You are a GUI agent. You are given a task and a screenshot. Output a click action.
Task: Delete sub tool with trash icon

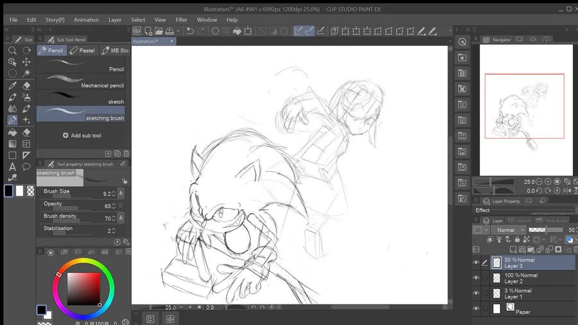126,154
